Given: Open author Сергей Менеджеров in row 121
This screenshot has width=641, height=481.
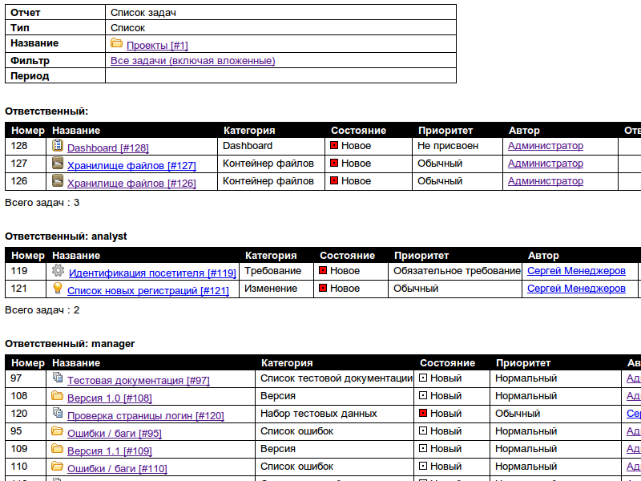Looking at the screenshot, I should click(576, 289).
